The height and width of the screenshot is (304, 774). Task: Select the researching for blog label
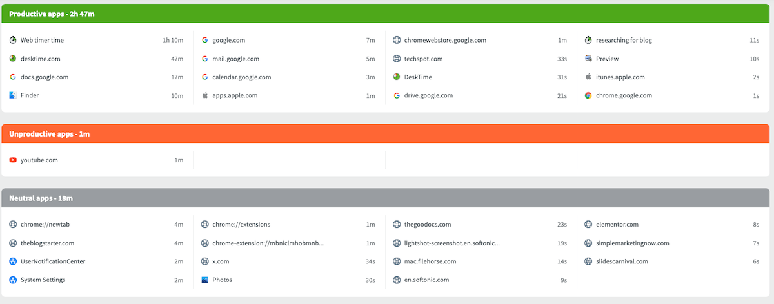coord(624,40)
